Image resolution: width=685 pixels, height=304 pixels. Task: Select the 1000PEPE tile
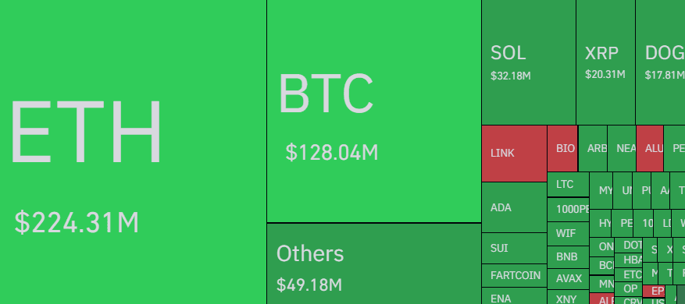click(569, 210)
